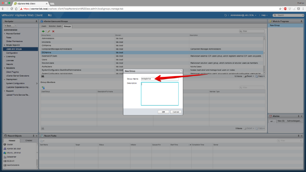Click the Description text area
Screen dimensions: 306x172
pyautogui.click(x=160, y=94)
